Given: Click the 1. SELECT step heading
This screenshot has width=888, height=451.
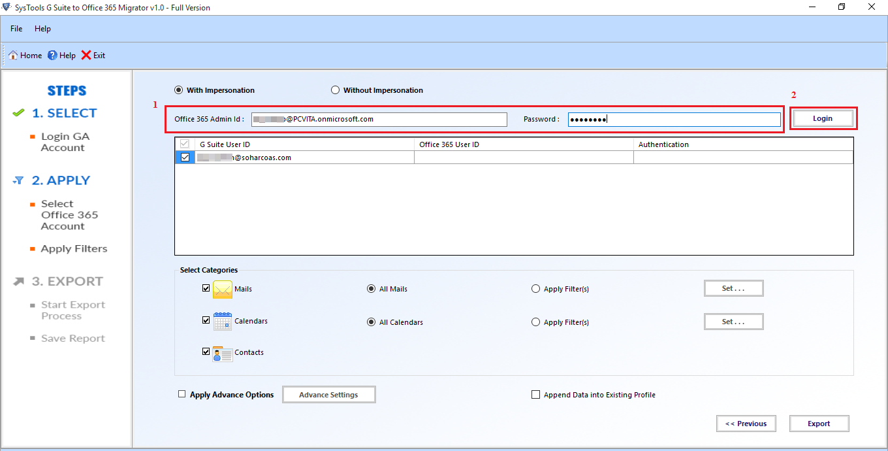Looking at the screenshot, I should coord(64,113).
